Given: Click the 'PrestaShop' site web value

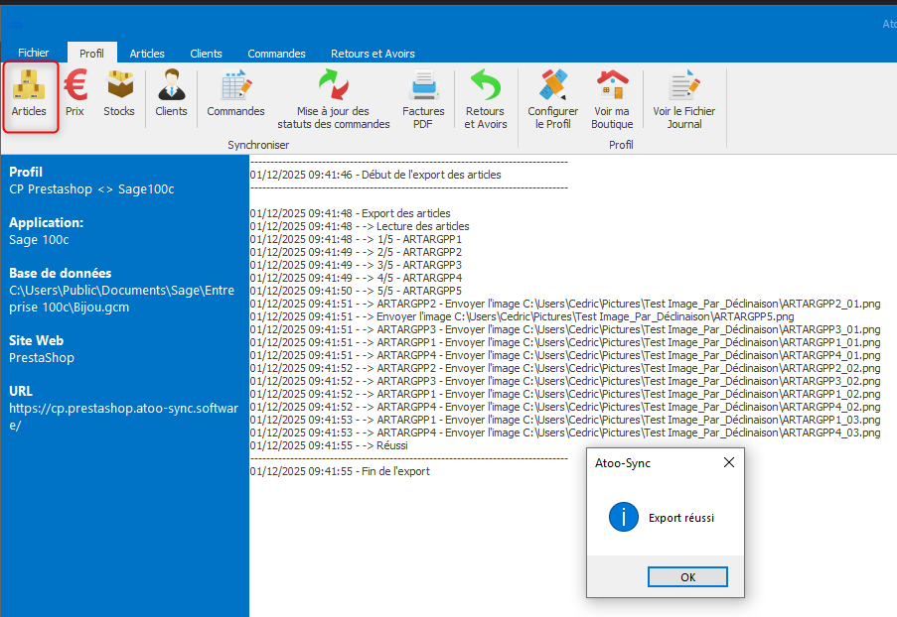Looking at the screenshot, I should [42, 358].
